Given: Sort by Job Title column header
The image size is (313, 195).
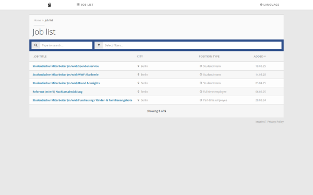Looking at the screenshot, I should pos(40,57).
